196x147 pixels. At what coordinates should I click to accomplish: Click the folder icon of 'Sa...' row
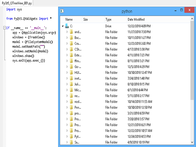tap(71, 142)
